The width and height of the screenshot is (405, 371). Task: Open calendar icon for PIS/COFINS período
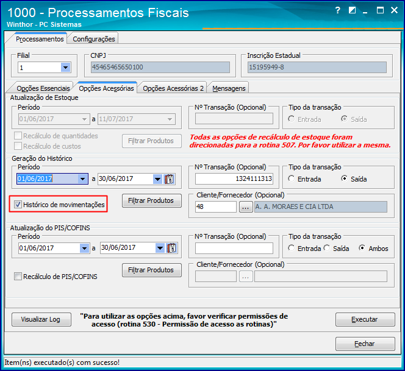pyautogui.click(x=171, y=248)
